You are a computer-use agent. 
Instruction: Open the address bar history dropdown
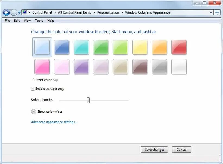point(211,13)
